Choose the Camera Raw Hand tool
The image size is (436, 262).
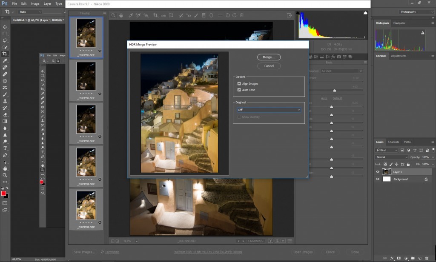121,15
